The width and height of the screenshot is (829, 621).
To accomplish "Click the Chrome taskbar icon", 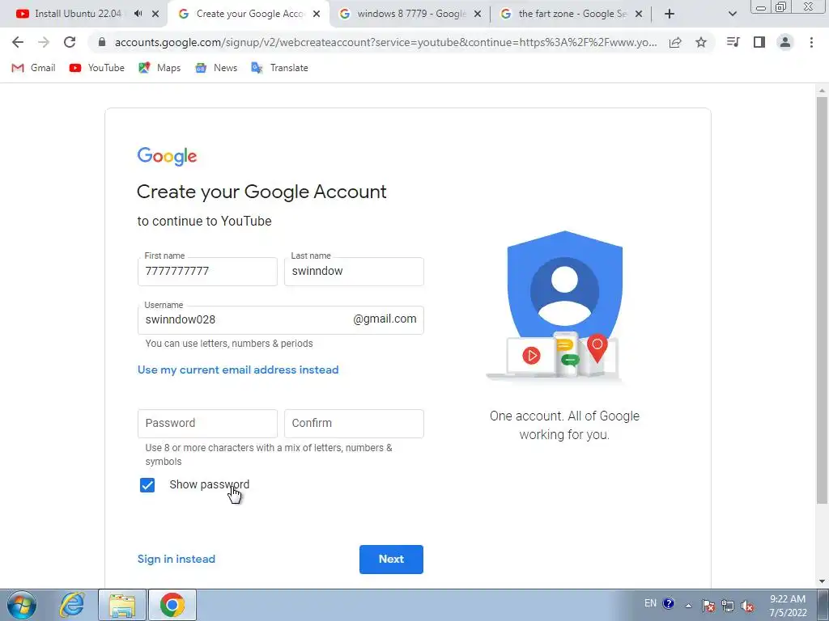I will [172, 605].
